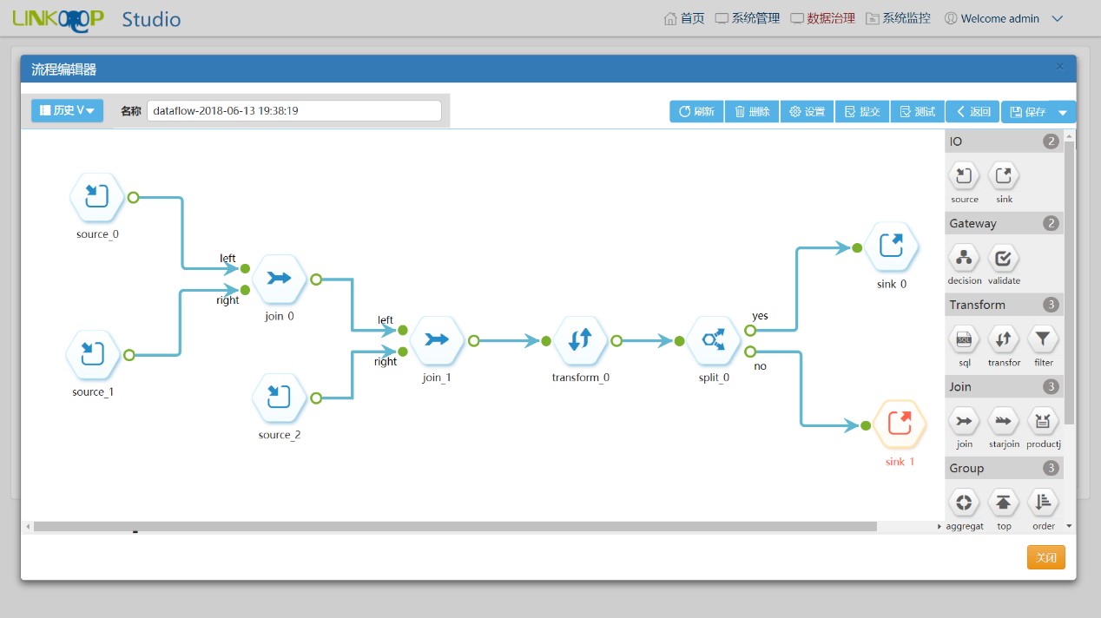Click the scroll left arrow of canvas
The width and height of the screenshot is (1101, 618).
(x=27, y=526)
